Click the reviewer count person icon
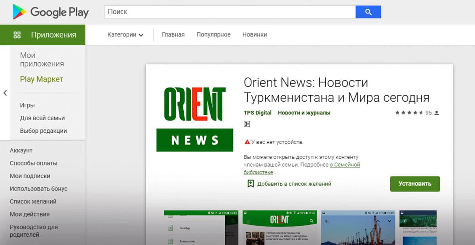The image size is (475, 245). point(437,113)
